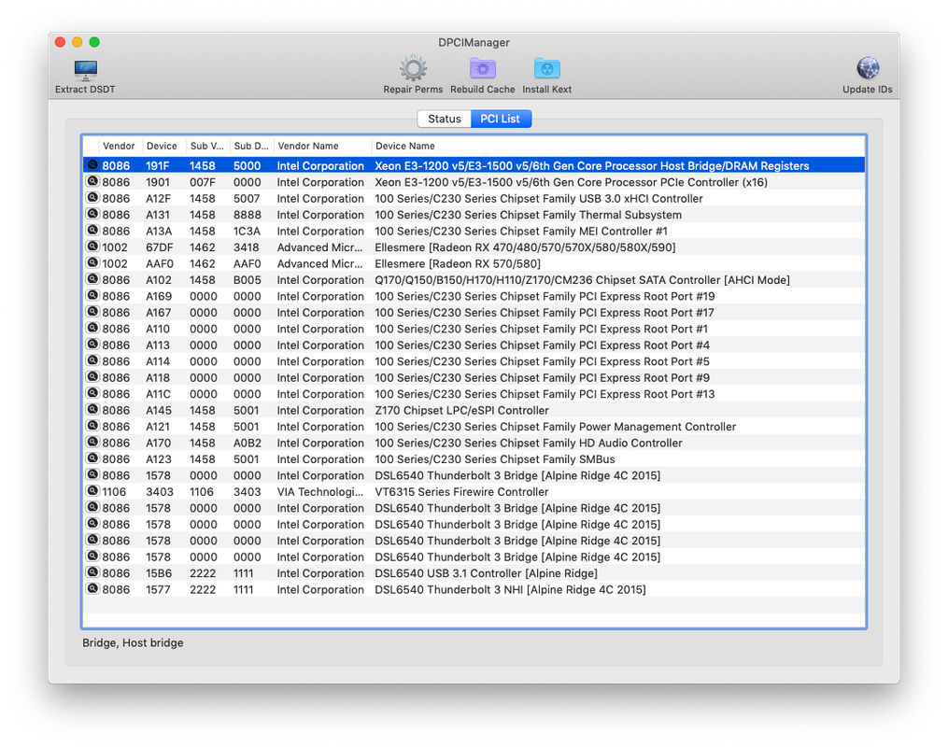Select the DSL6540 Thunderbolt 3 NHI name

[x=510, y=589]
